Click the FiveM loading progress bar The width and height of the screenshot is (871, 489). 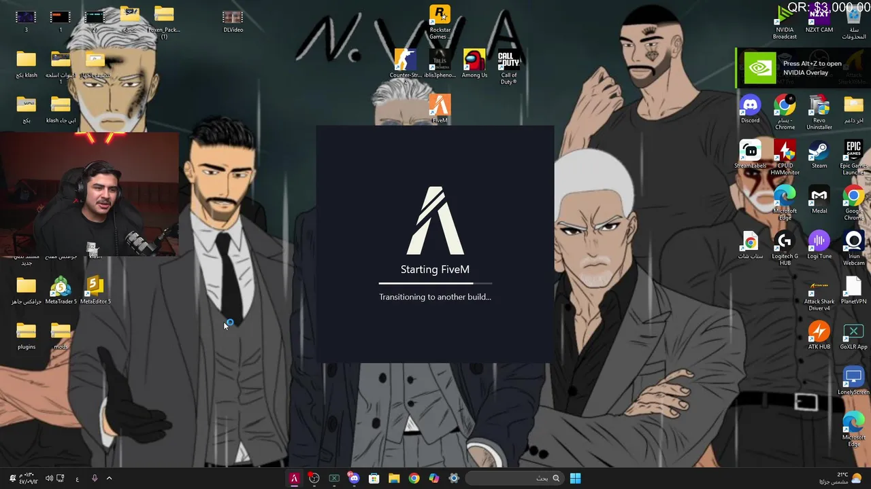point(435,283)
